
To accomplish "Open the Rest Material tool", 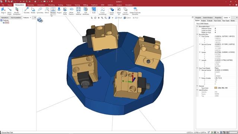I will coord(78,11).
